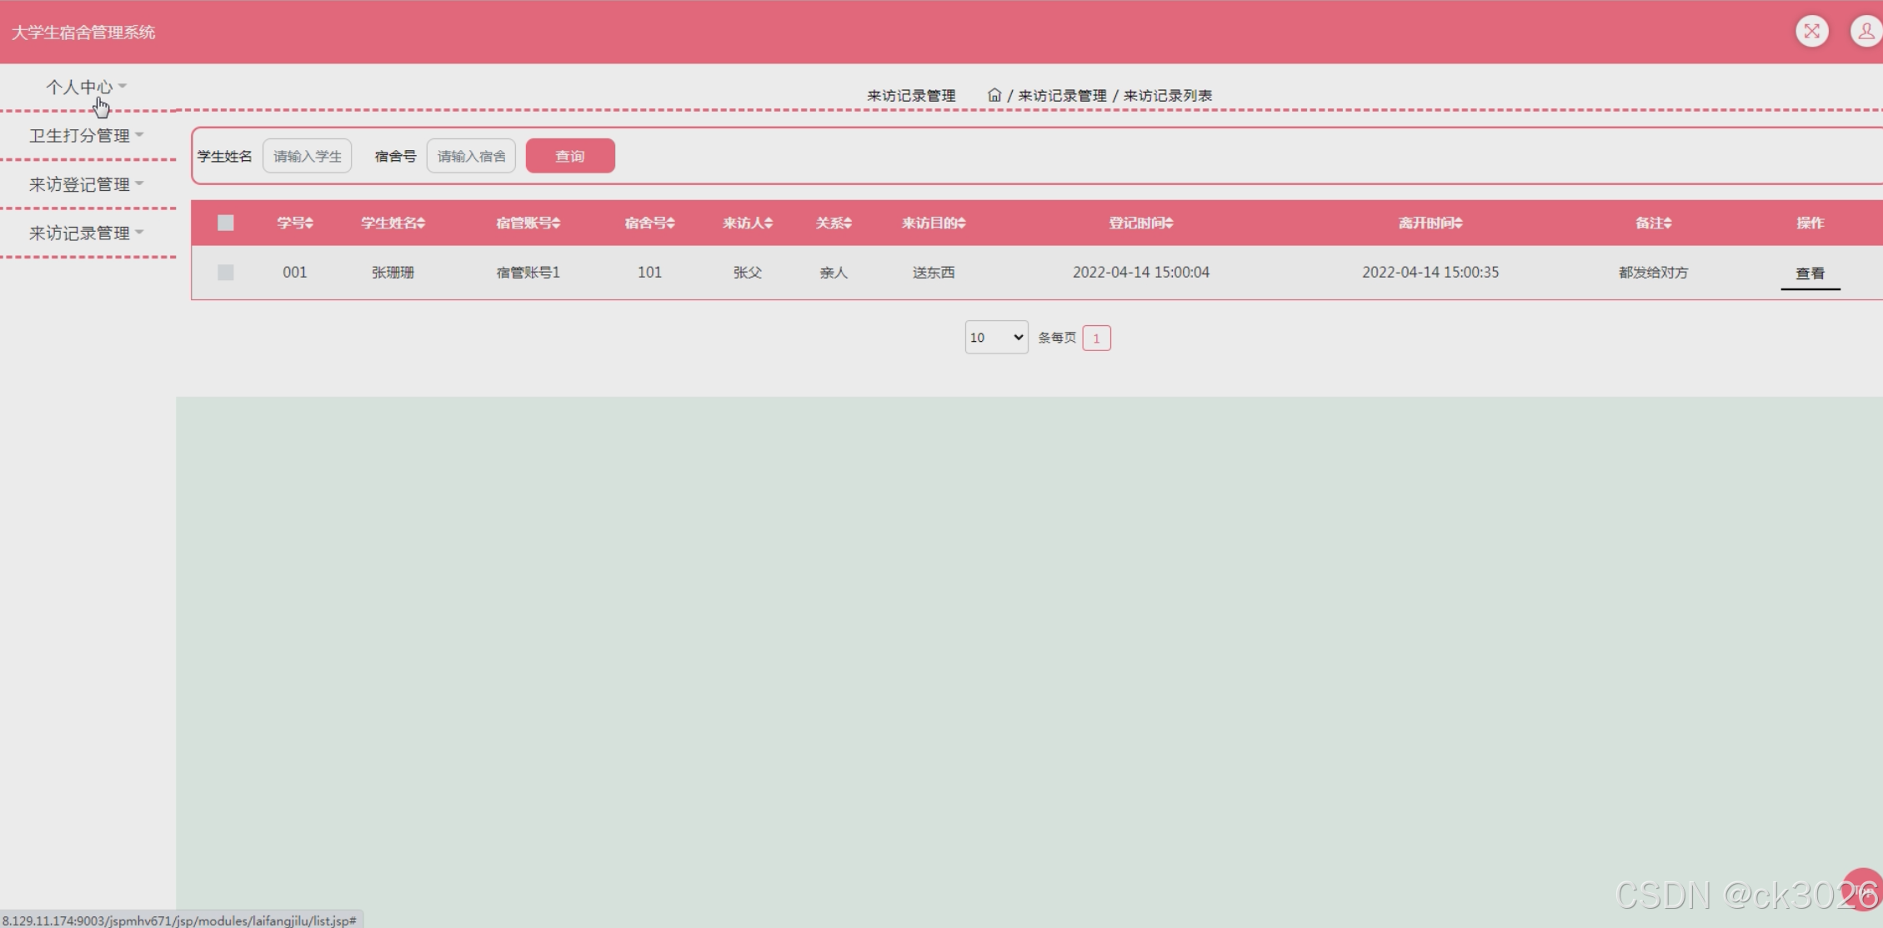1883x928 pixels.
Task: Open the 来访记录管理 sidebar menu
Action: point(86,233)
